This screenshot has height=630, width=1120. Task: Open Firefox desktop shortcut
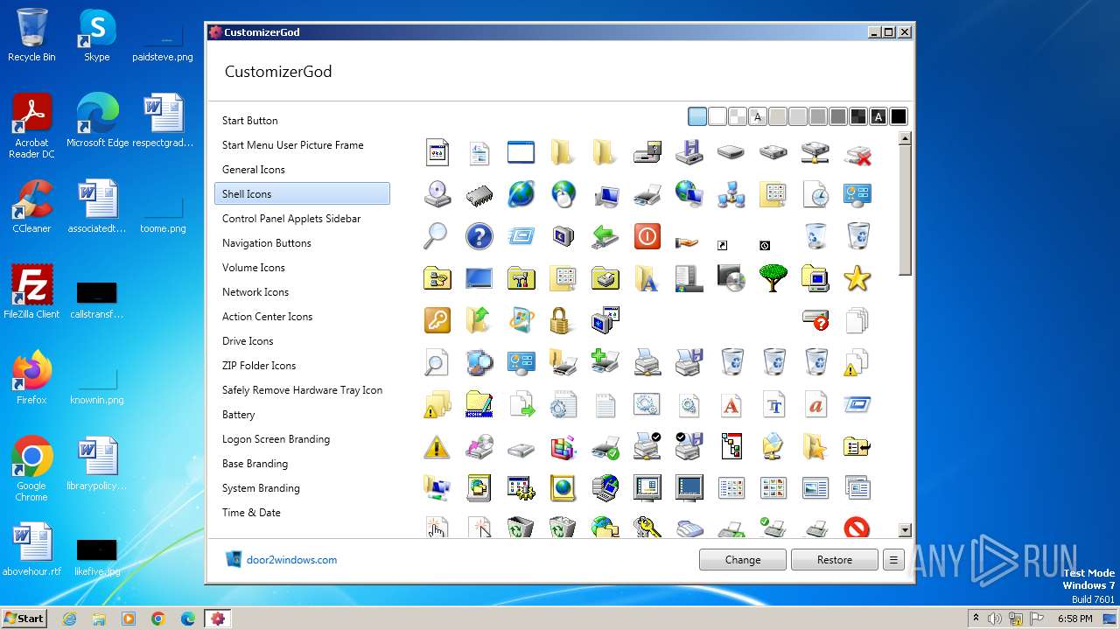point(31,378)
